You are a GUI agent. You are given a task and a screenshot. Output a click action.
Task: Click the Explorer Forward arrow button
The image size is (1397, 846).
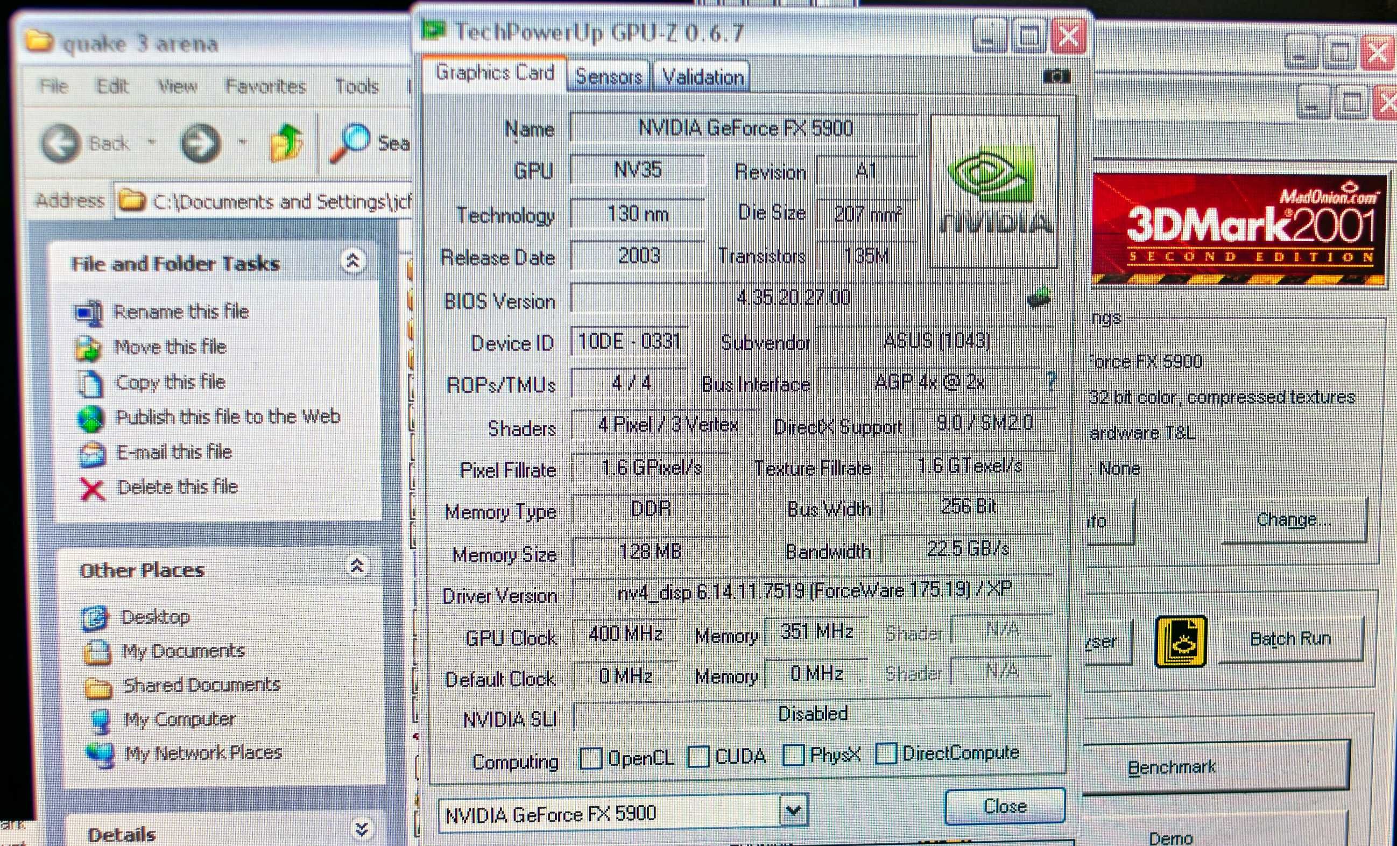200,143
